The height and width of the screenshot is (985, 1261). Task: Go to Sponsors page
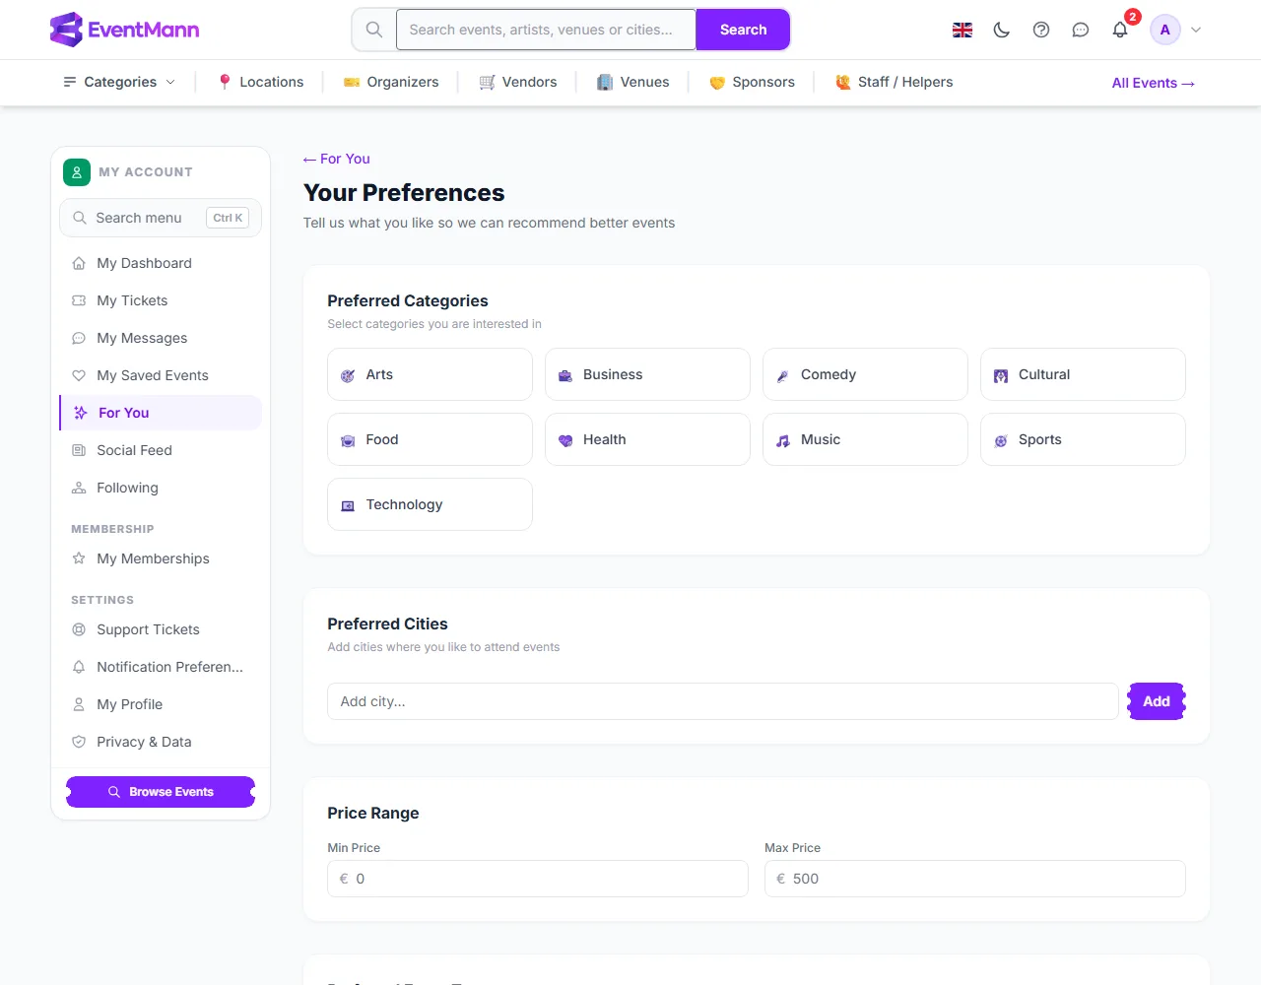(752, 82)
